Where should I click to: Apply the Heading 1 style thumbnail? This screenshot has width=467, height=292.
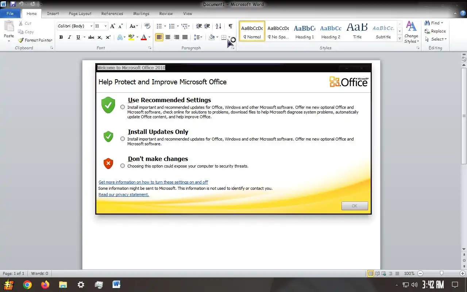click(x=305, y=31)
